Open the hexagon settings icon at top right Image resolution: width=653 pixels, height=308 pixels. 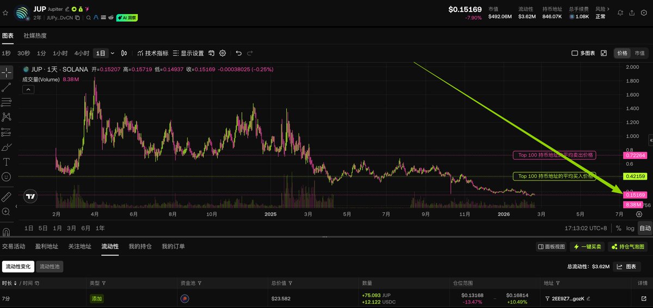[x=644, y=13]
